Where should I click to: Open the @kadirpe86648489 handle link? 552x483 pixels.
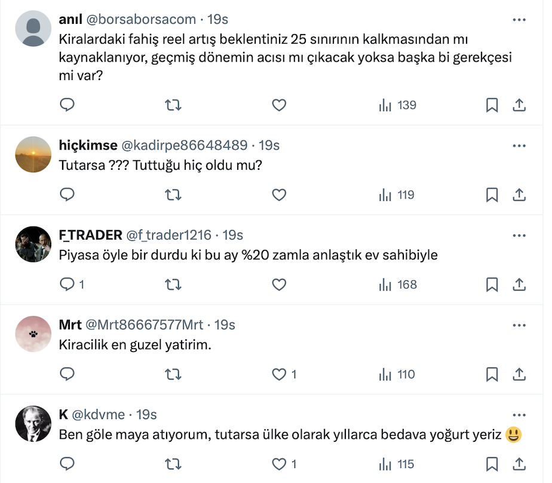point(185,145)
